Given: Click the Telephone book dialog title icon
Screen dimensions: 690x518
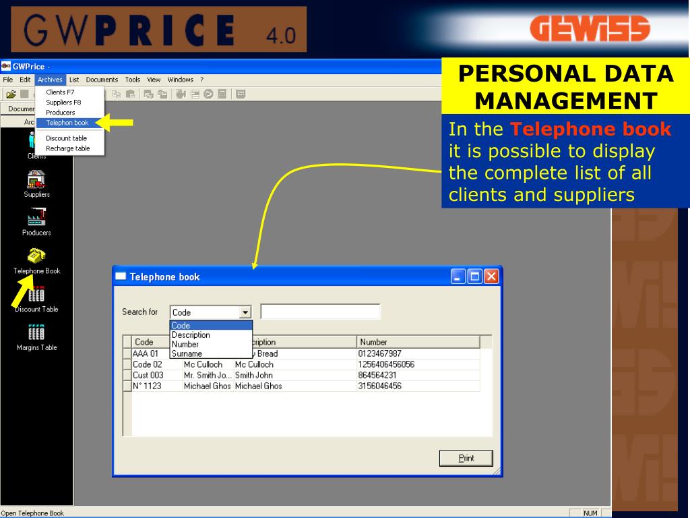Looking at the screenshot, I should click(x=121, y=277).
